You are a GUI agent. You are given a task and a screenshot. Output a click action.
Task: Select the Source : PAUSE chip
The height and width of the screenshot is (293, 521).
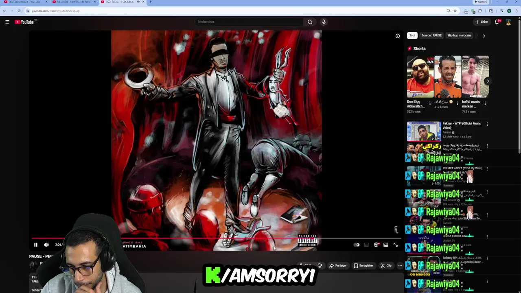pos(431,35)
